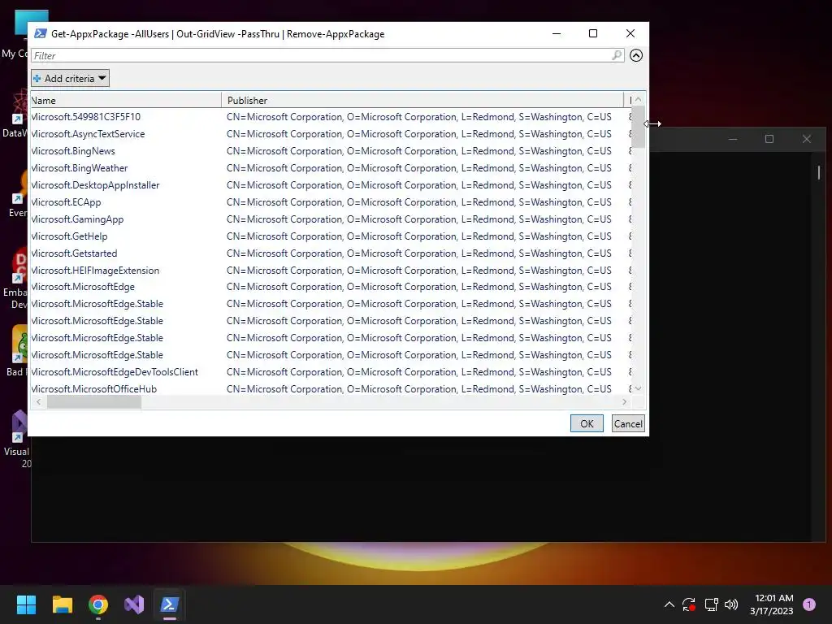Click the magnifier icon in Filter box

coord(616,55)
